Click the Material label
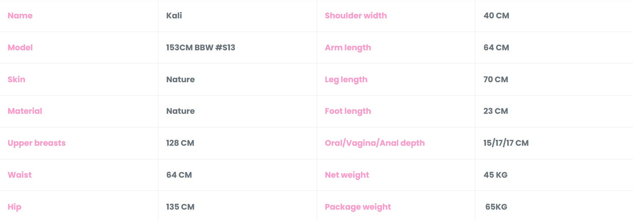Screen dimensions: 633x221 (25, 111)
